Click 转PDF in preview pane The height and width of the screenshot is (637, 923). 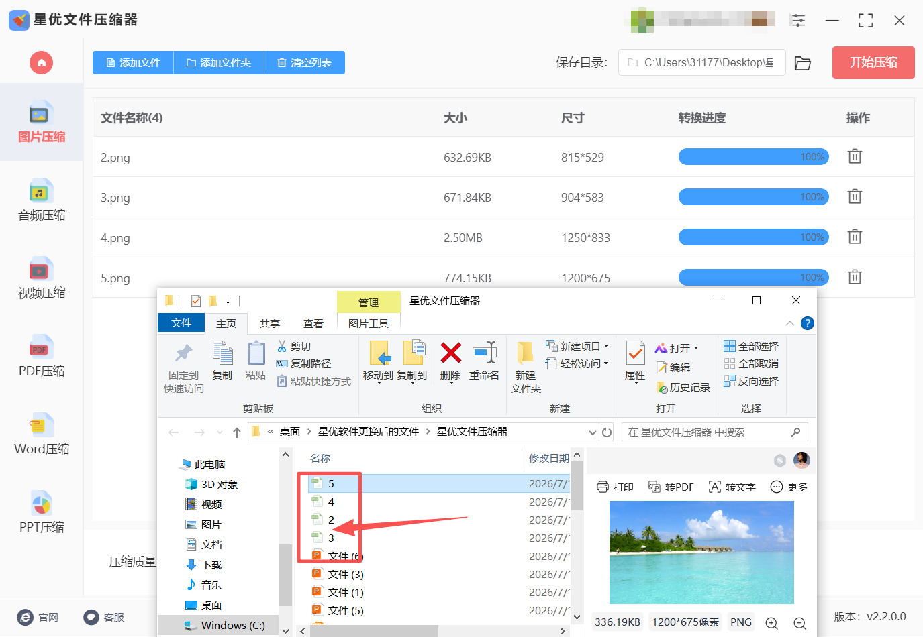pyautogui.click(x=671, y=487)
